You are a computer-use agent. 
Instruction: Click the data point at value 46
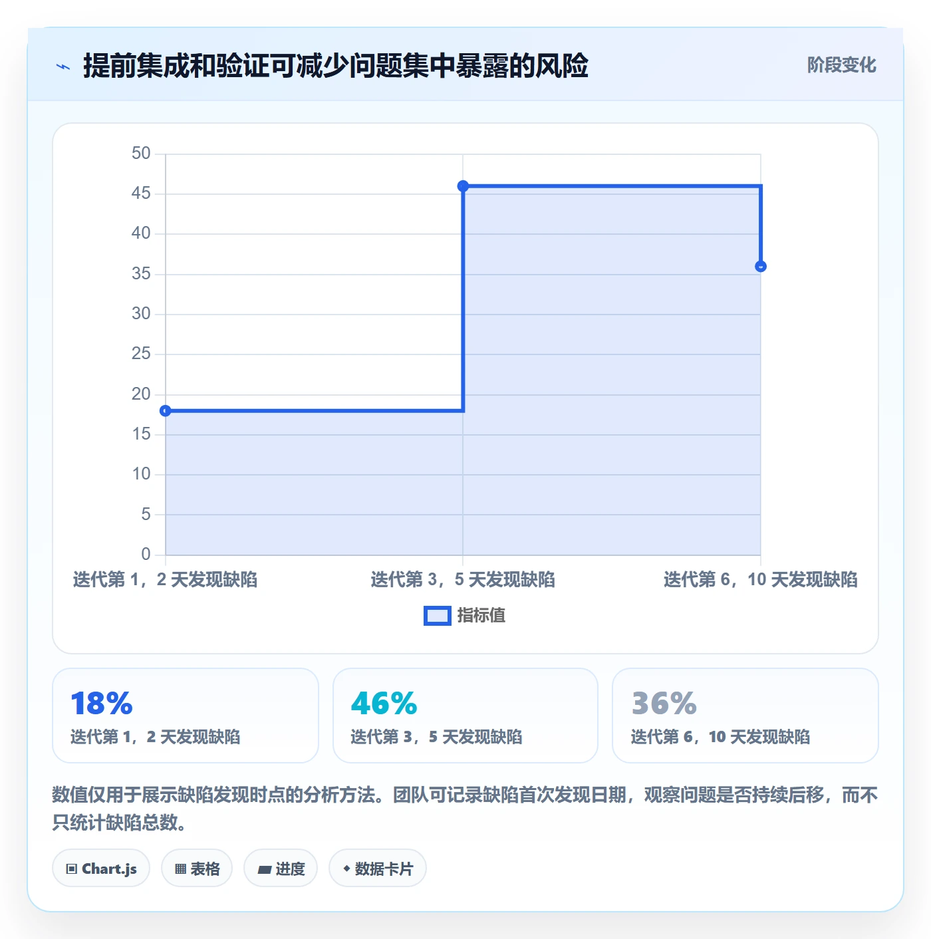[463, 186]
